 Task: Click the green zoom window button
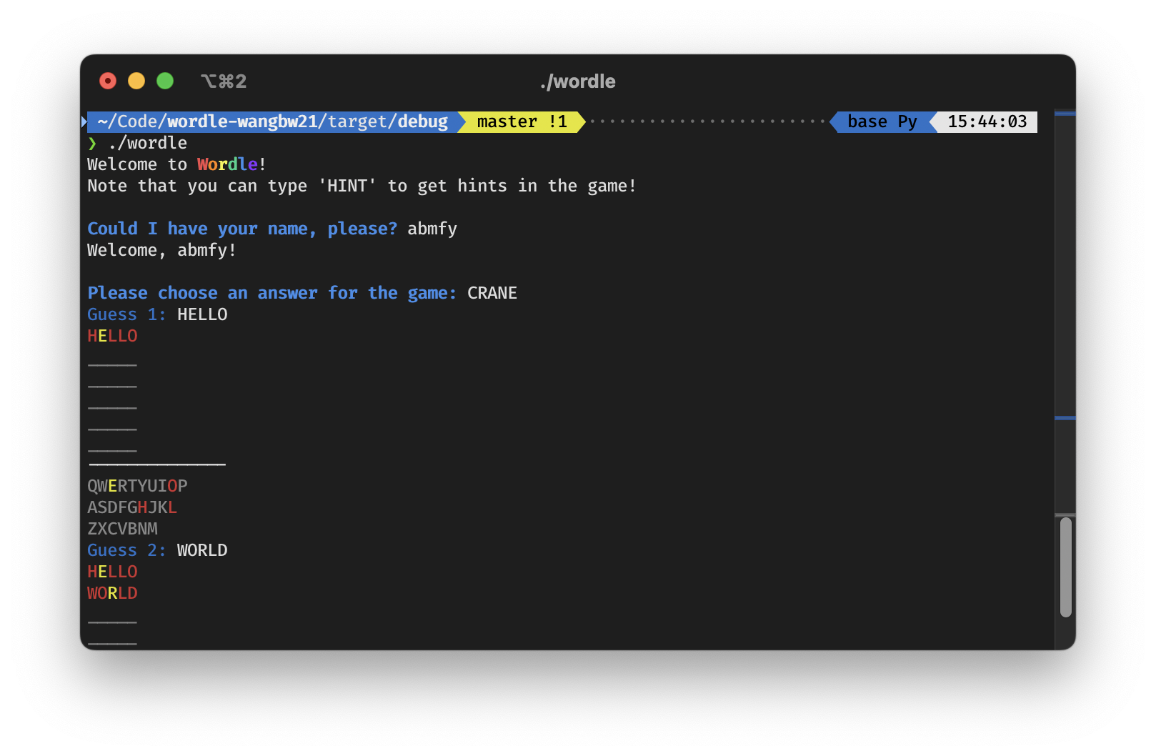[x=165, y=81]
